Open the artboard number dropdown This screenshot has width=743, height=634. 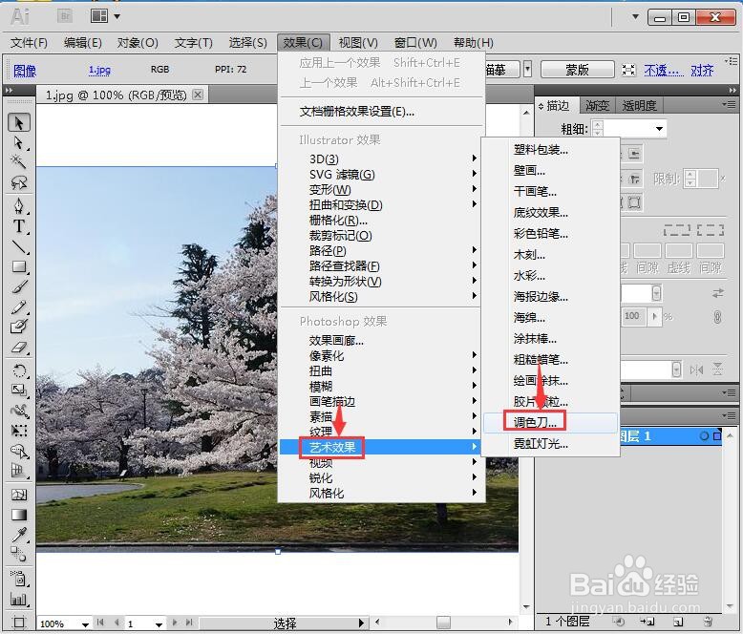coord(159,624)
